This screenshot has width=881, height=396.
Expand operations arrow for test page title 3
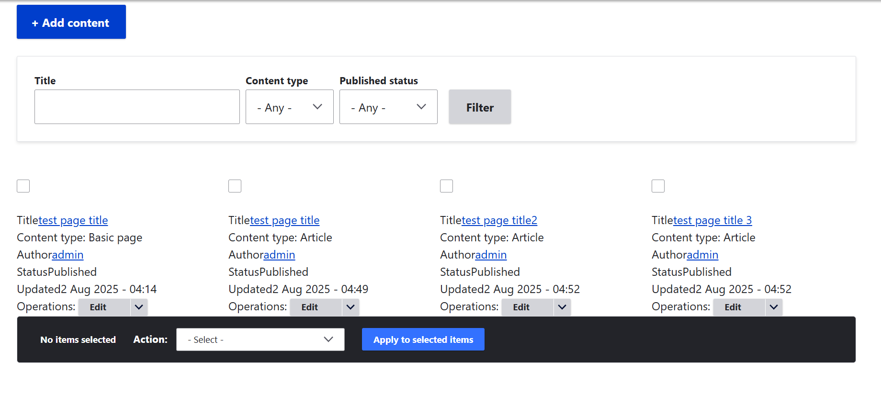coord(774,307)
